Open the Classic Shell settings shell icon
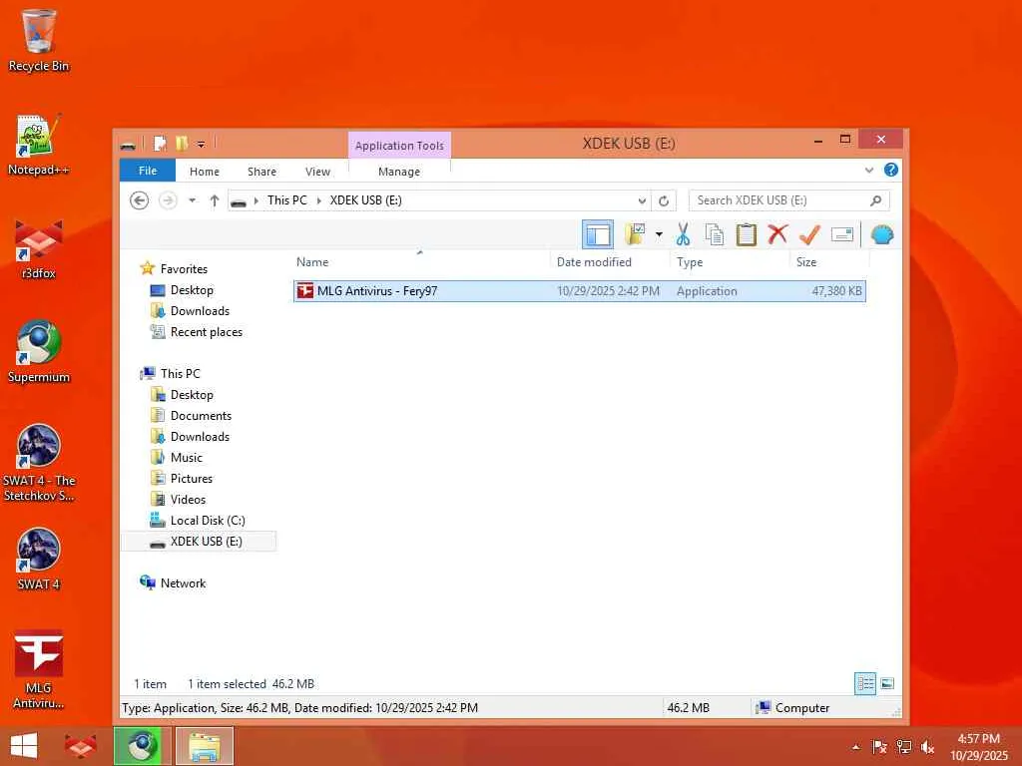1022x766 pixels. click(x=882, y=234)
